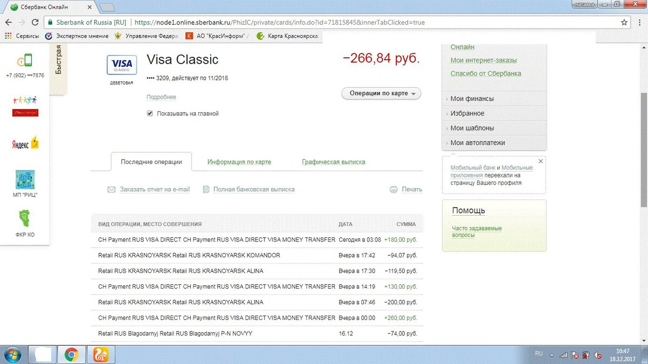Open Chrome from the taskbar
This screenshot has height=364, width=648.
(x=71, y=354)
